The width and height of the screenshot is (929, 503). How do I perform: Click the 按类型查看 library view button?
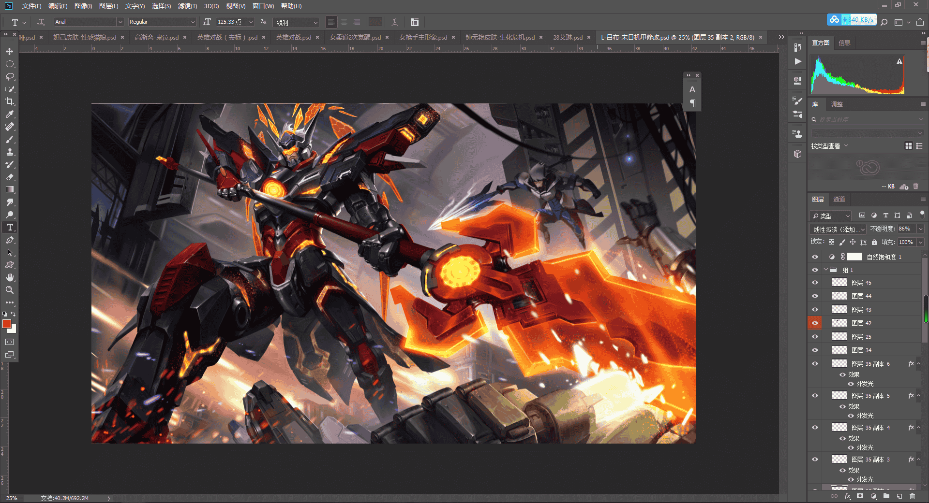(x=829, y=146)
